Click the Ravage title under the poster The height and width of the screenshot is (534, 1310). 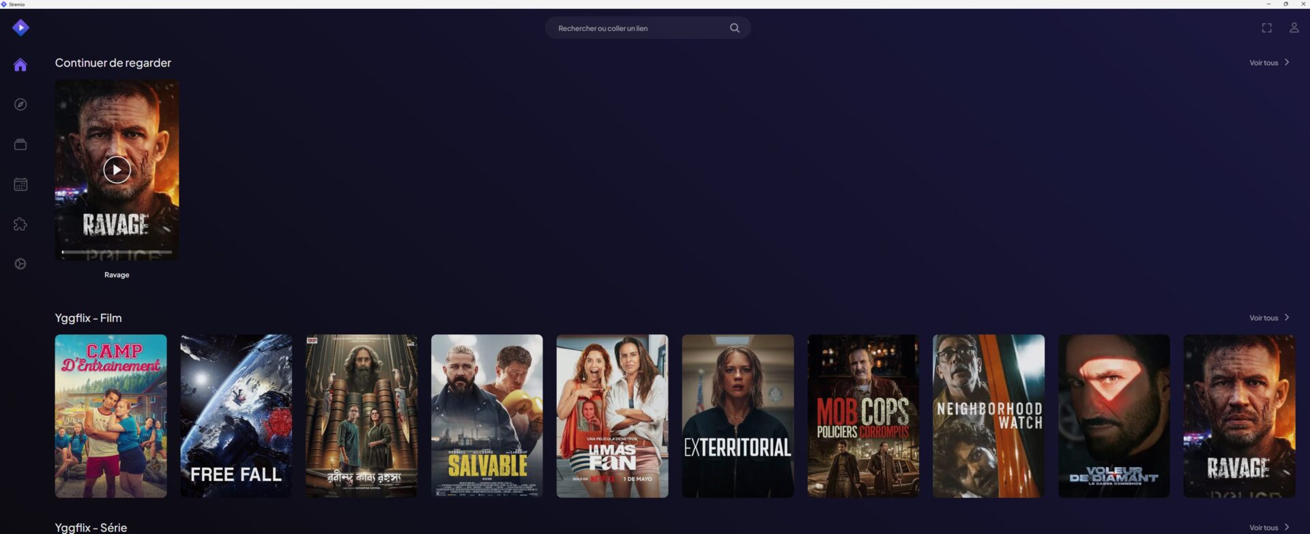pyautogui.click(x=117, y=275)
